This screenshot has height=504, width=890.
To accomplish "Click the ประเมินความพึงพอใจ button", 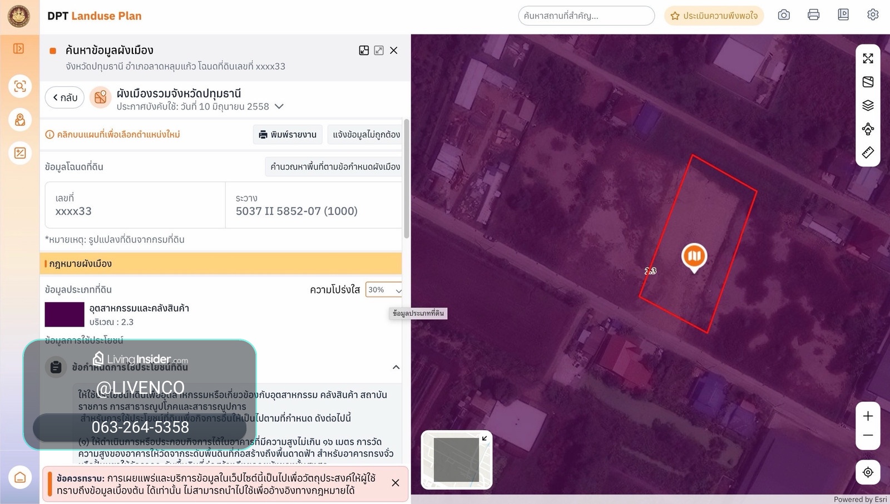I will pyautogui.click(x=714, y=16).
